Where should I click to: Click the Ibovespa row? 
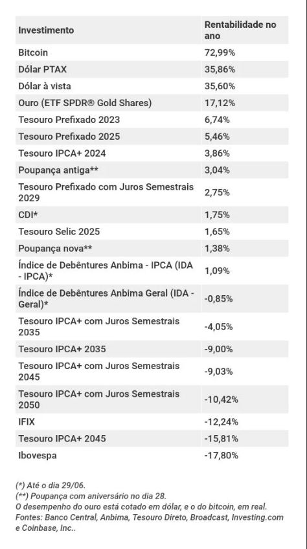(152, 456)
